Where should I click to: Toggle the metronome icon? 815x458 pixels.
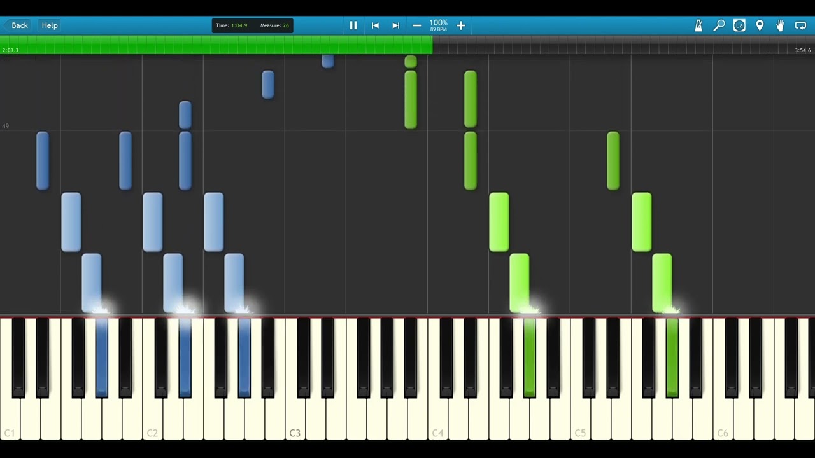pos(698,25)
